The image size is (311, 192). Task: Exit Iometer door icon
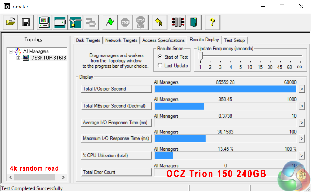click(194, 22)
